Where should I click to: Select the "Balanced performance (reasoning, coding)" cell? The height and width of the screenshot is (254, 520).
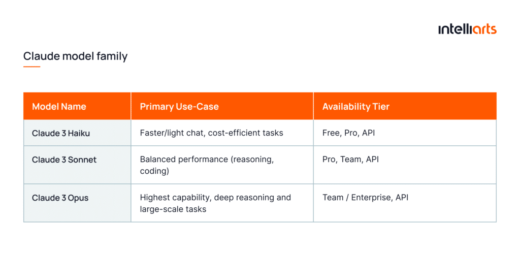[x=207, y=165]
